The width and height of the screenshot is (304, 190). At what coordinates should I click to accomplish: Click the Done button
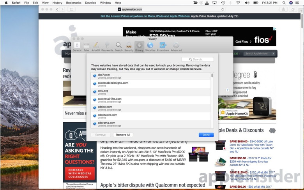[x=206, y=135]
